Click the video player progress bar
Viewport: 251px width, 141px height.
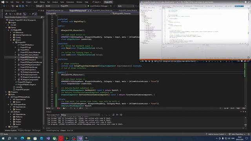(x=195, y=59)
